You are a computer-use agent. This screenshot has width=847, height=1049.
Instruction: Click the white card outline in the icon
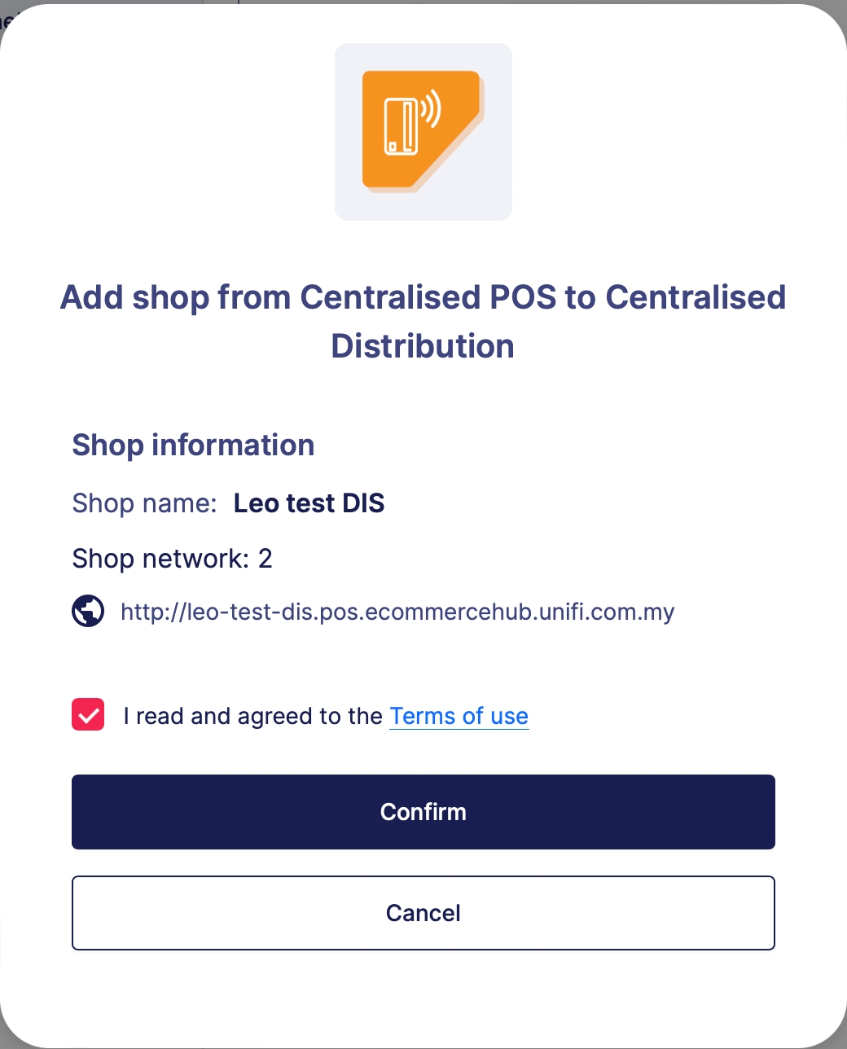click(x=401, y=127)
